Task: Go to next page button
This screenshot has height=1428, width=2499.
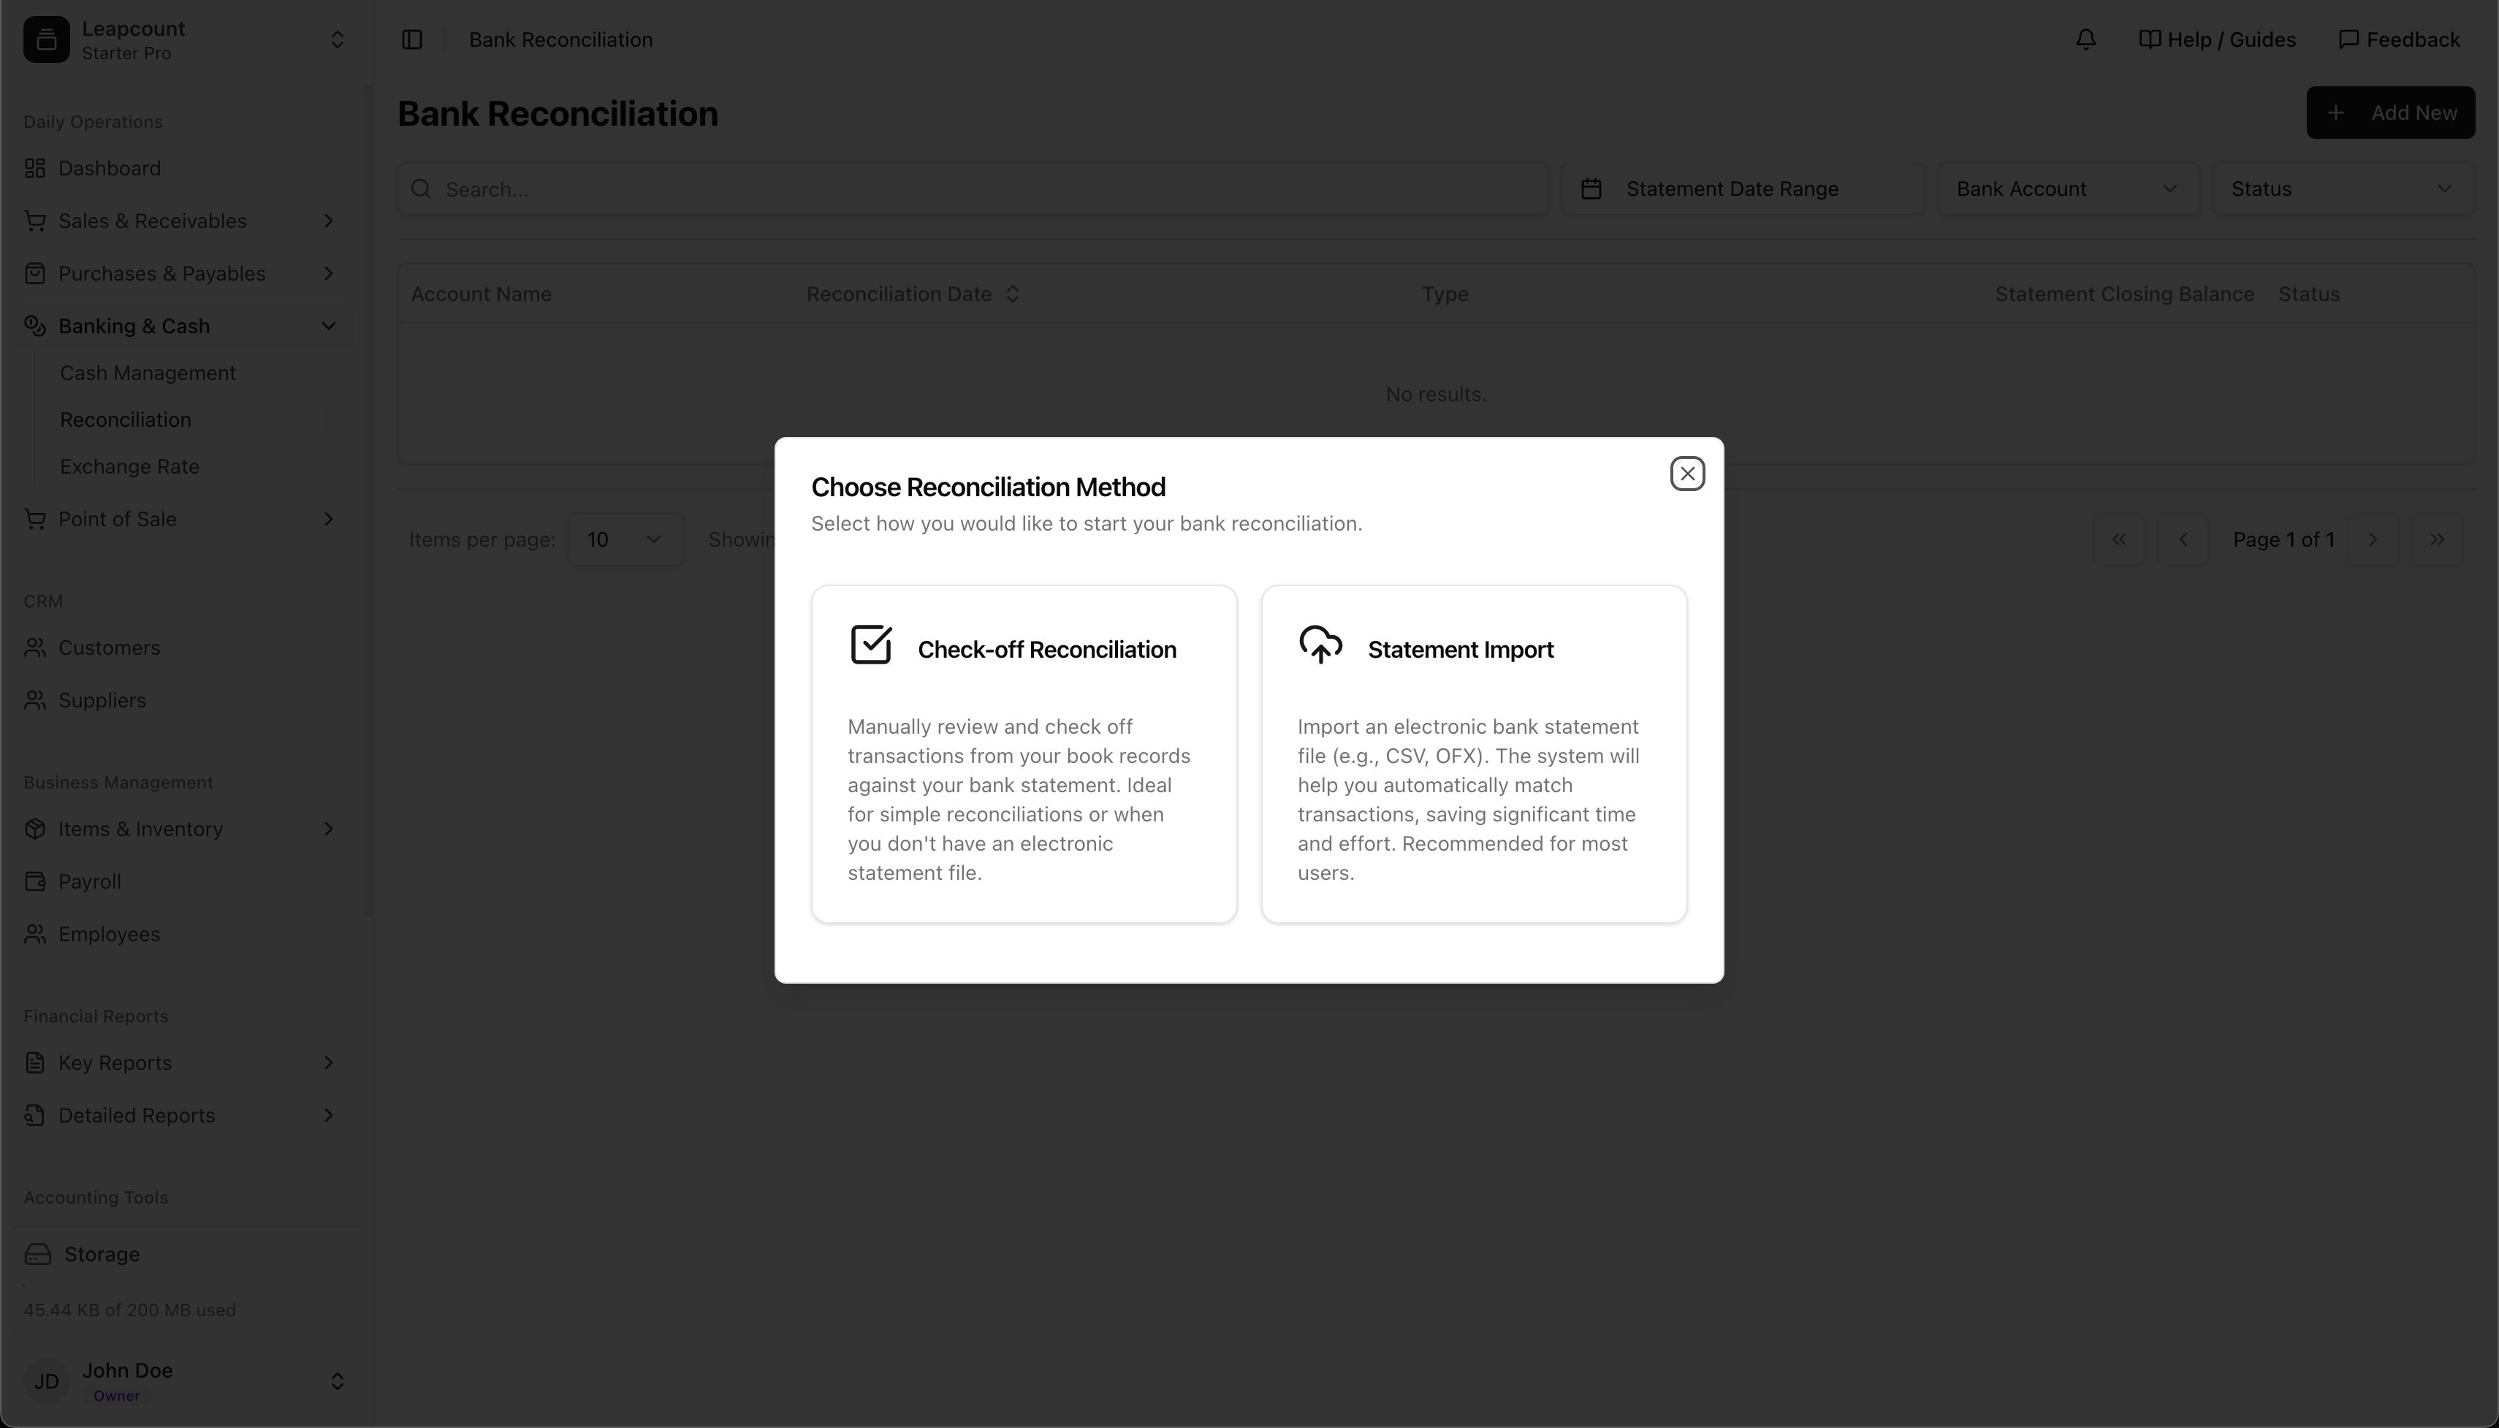Action: [2373, 539]
